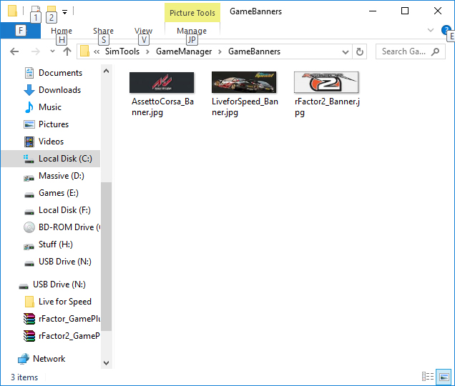Select Network in navigation pane
Viewport: 455px width, 386px height.
(49, 358)
